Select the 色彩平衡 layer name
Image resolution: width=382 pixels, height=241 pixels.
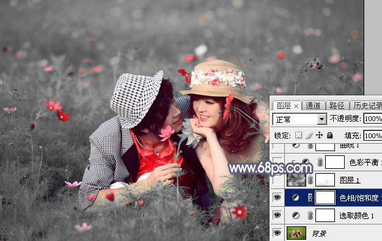tap(365, 162)
